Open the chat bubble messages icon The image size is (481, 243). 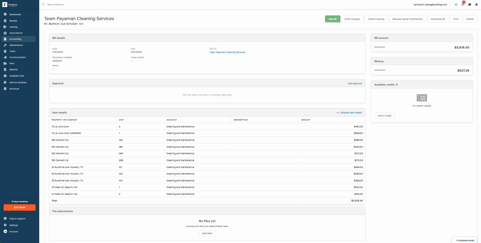tap(470, 5)
